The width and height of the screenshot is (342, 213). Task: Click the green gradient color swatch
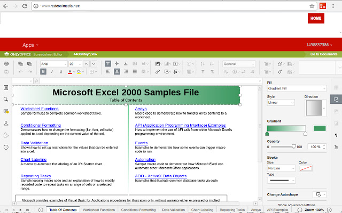pyautogui.click(x=320, y=128)
